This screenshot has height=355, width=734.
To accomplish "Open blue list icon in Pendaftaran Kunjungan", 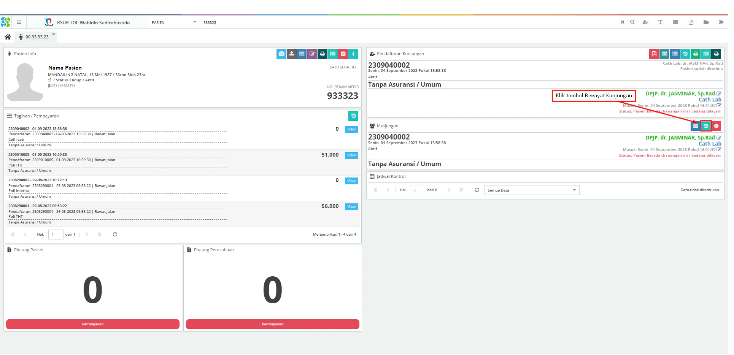I will 675,54.
